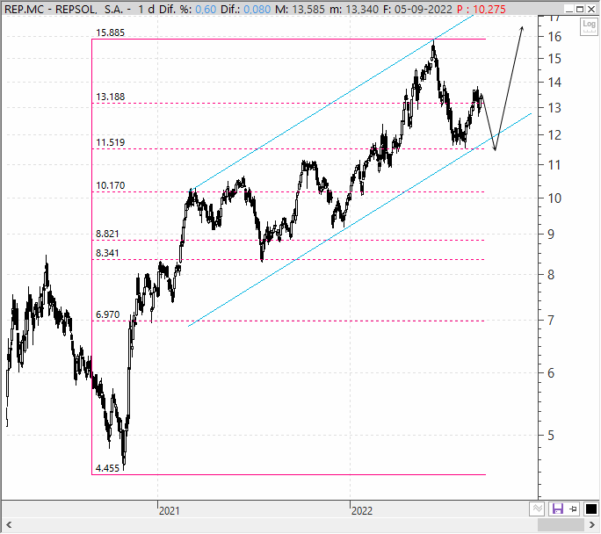The width and height of the screenshot is (601, 534).
Task: Click the purple save floppy-disk icon
Action: (557, 509)
